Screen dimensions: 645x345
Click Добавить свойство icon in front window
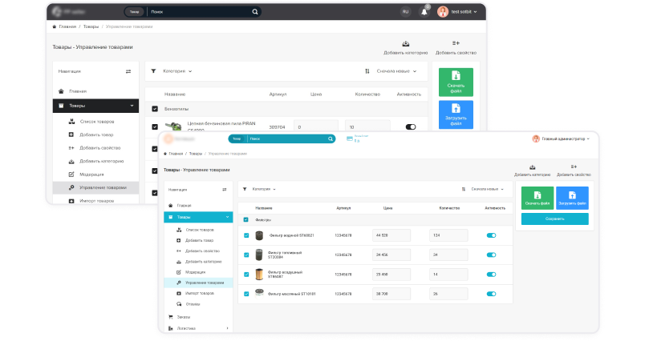573,166
